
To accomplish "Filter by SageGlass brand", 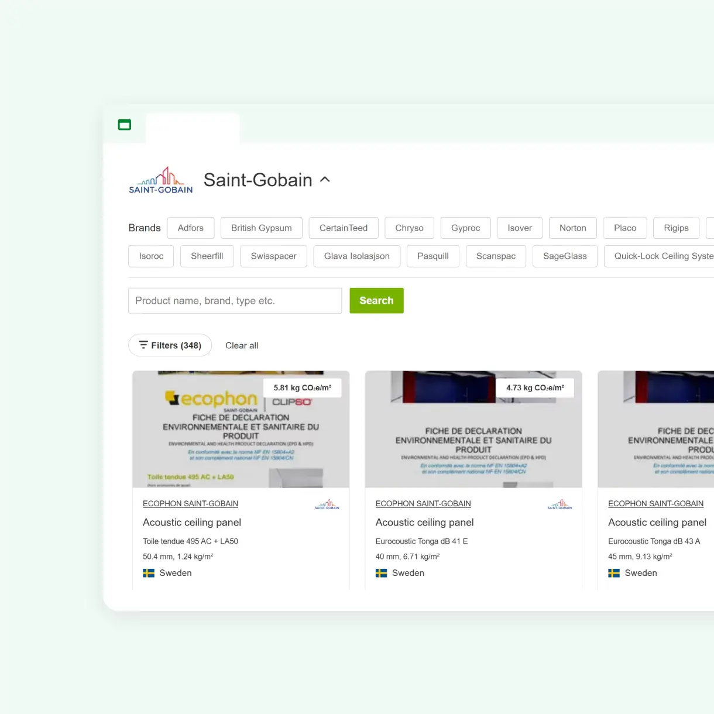I will click(x=565, y=256).
